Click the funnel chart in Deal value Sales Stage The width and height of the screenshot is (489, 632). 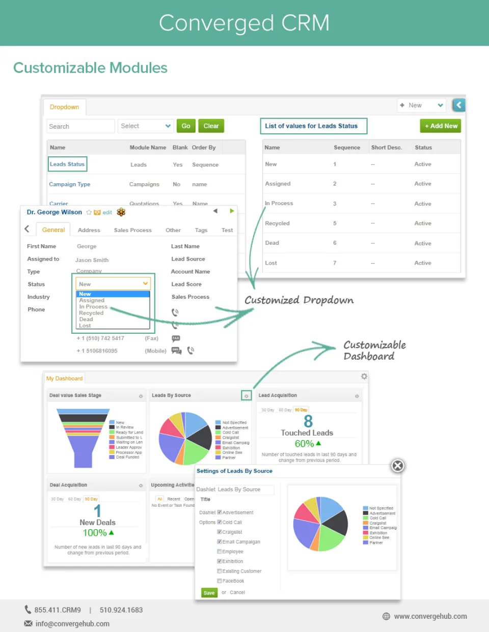tap(83, 438)
